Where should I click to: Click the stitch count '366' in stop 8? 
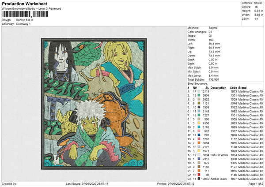(x=207, y=120)
